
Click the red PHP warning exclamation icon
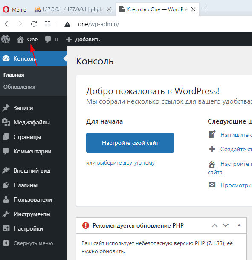[86, 225]
